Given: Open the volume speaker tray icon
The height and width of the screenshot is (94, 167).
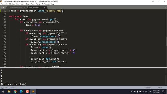Looking at the screenshot, I should (146, 92).
